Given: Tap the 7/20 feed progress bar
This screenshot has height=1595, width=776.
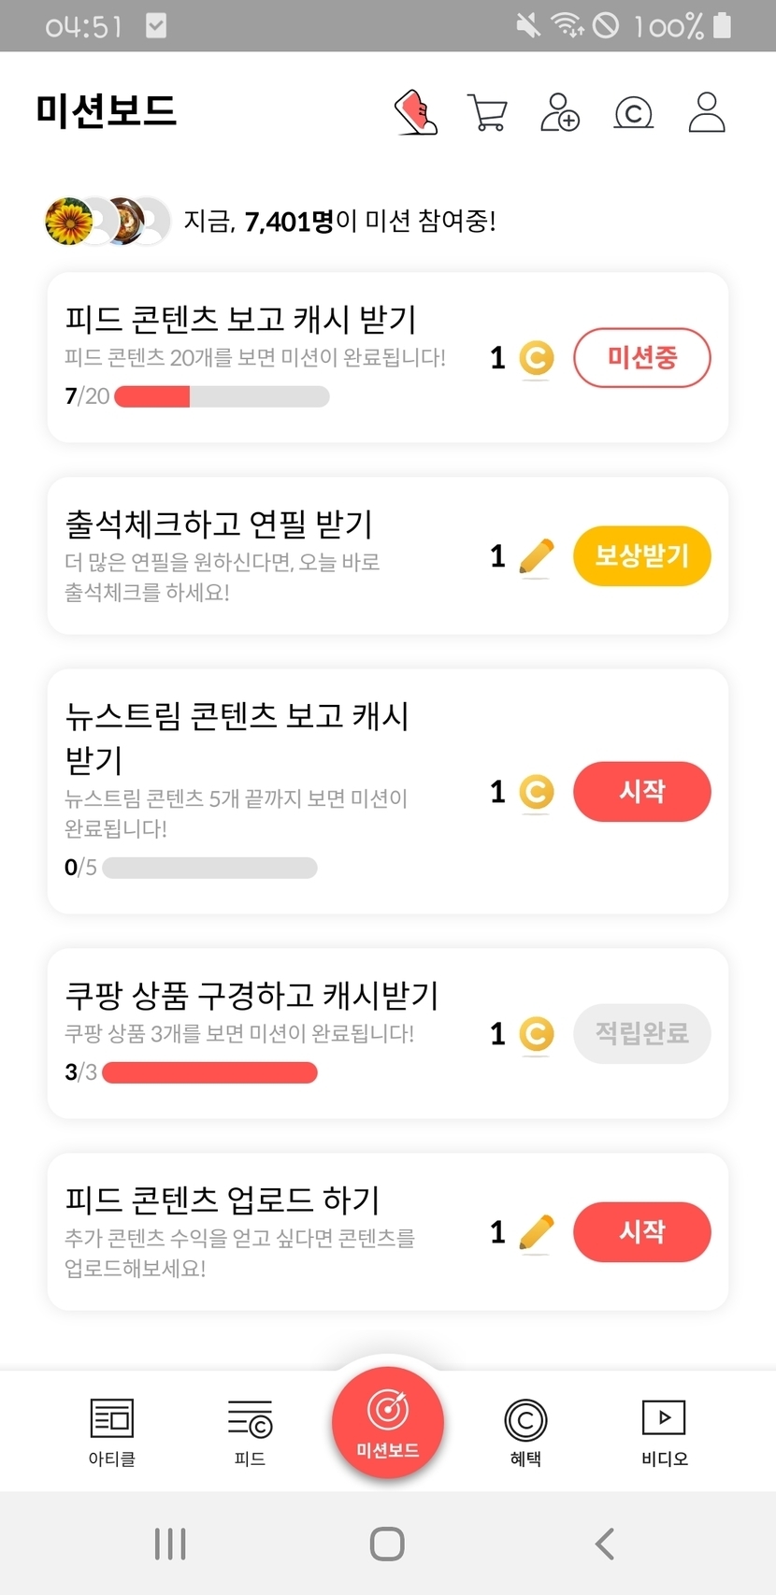Looking at the screenshot, I should [222, 396].
